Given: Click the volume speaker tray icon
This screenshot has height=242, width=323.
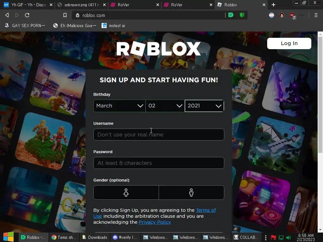Looking at the screenshot, I should (288, 238).
